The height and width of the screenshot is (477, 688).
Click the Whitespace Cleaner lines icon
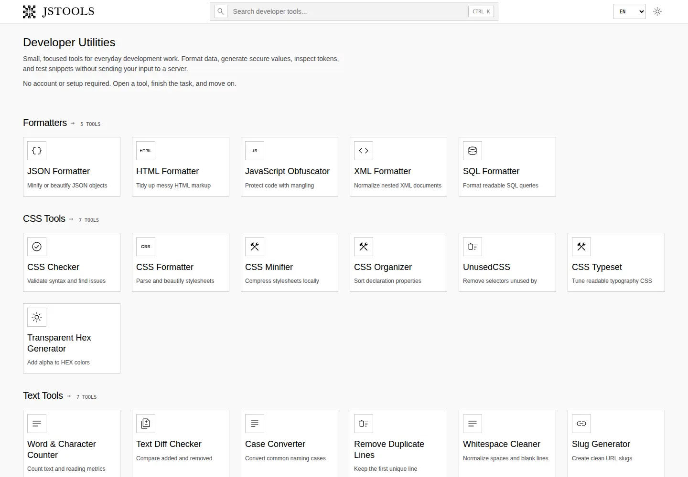pos(473,424)
